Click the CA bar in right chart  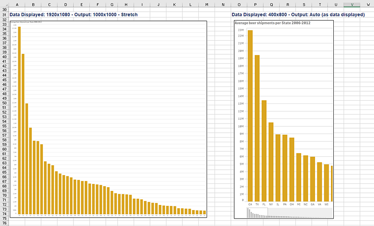coord(250,117)
